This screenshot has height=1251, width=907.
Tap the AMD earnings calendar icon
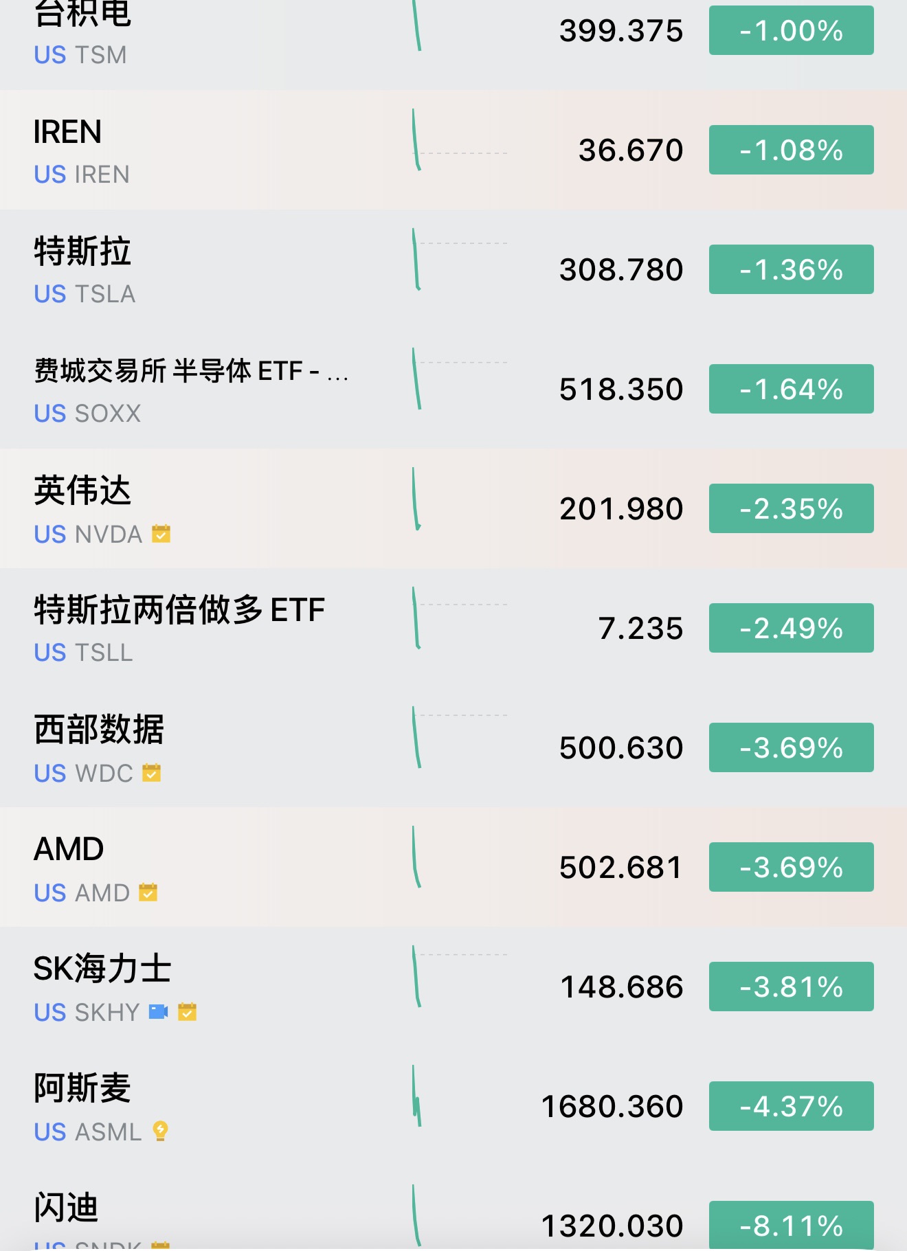pos(148,892)
